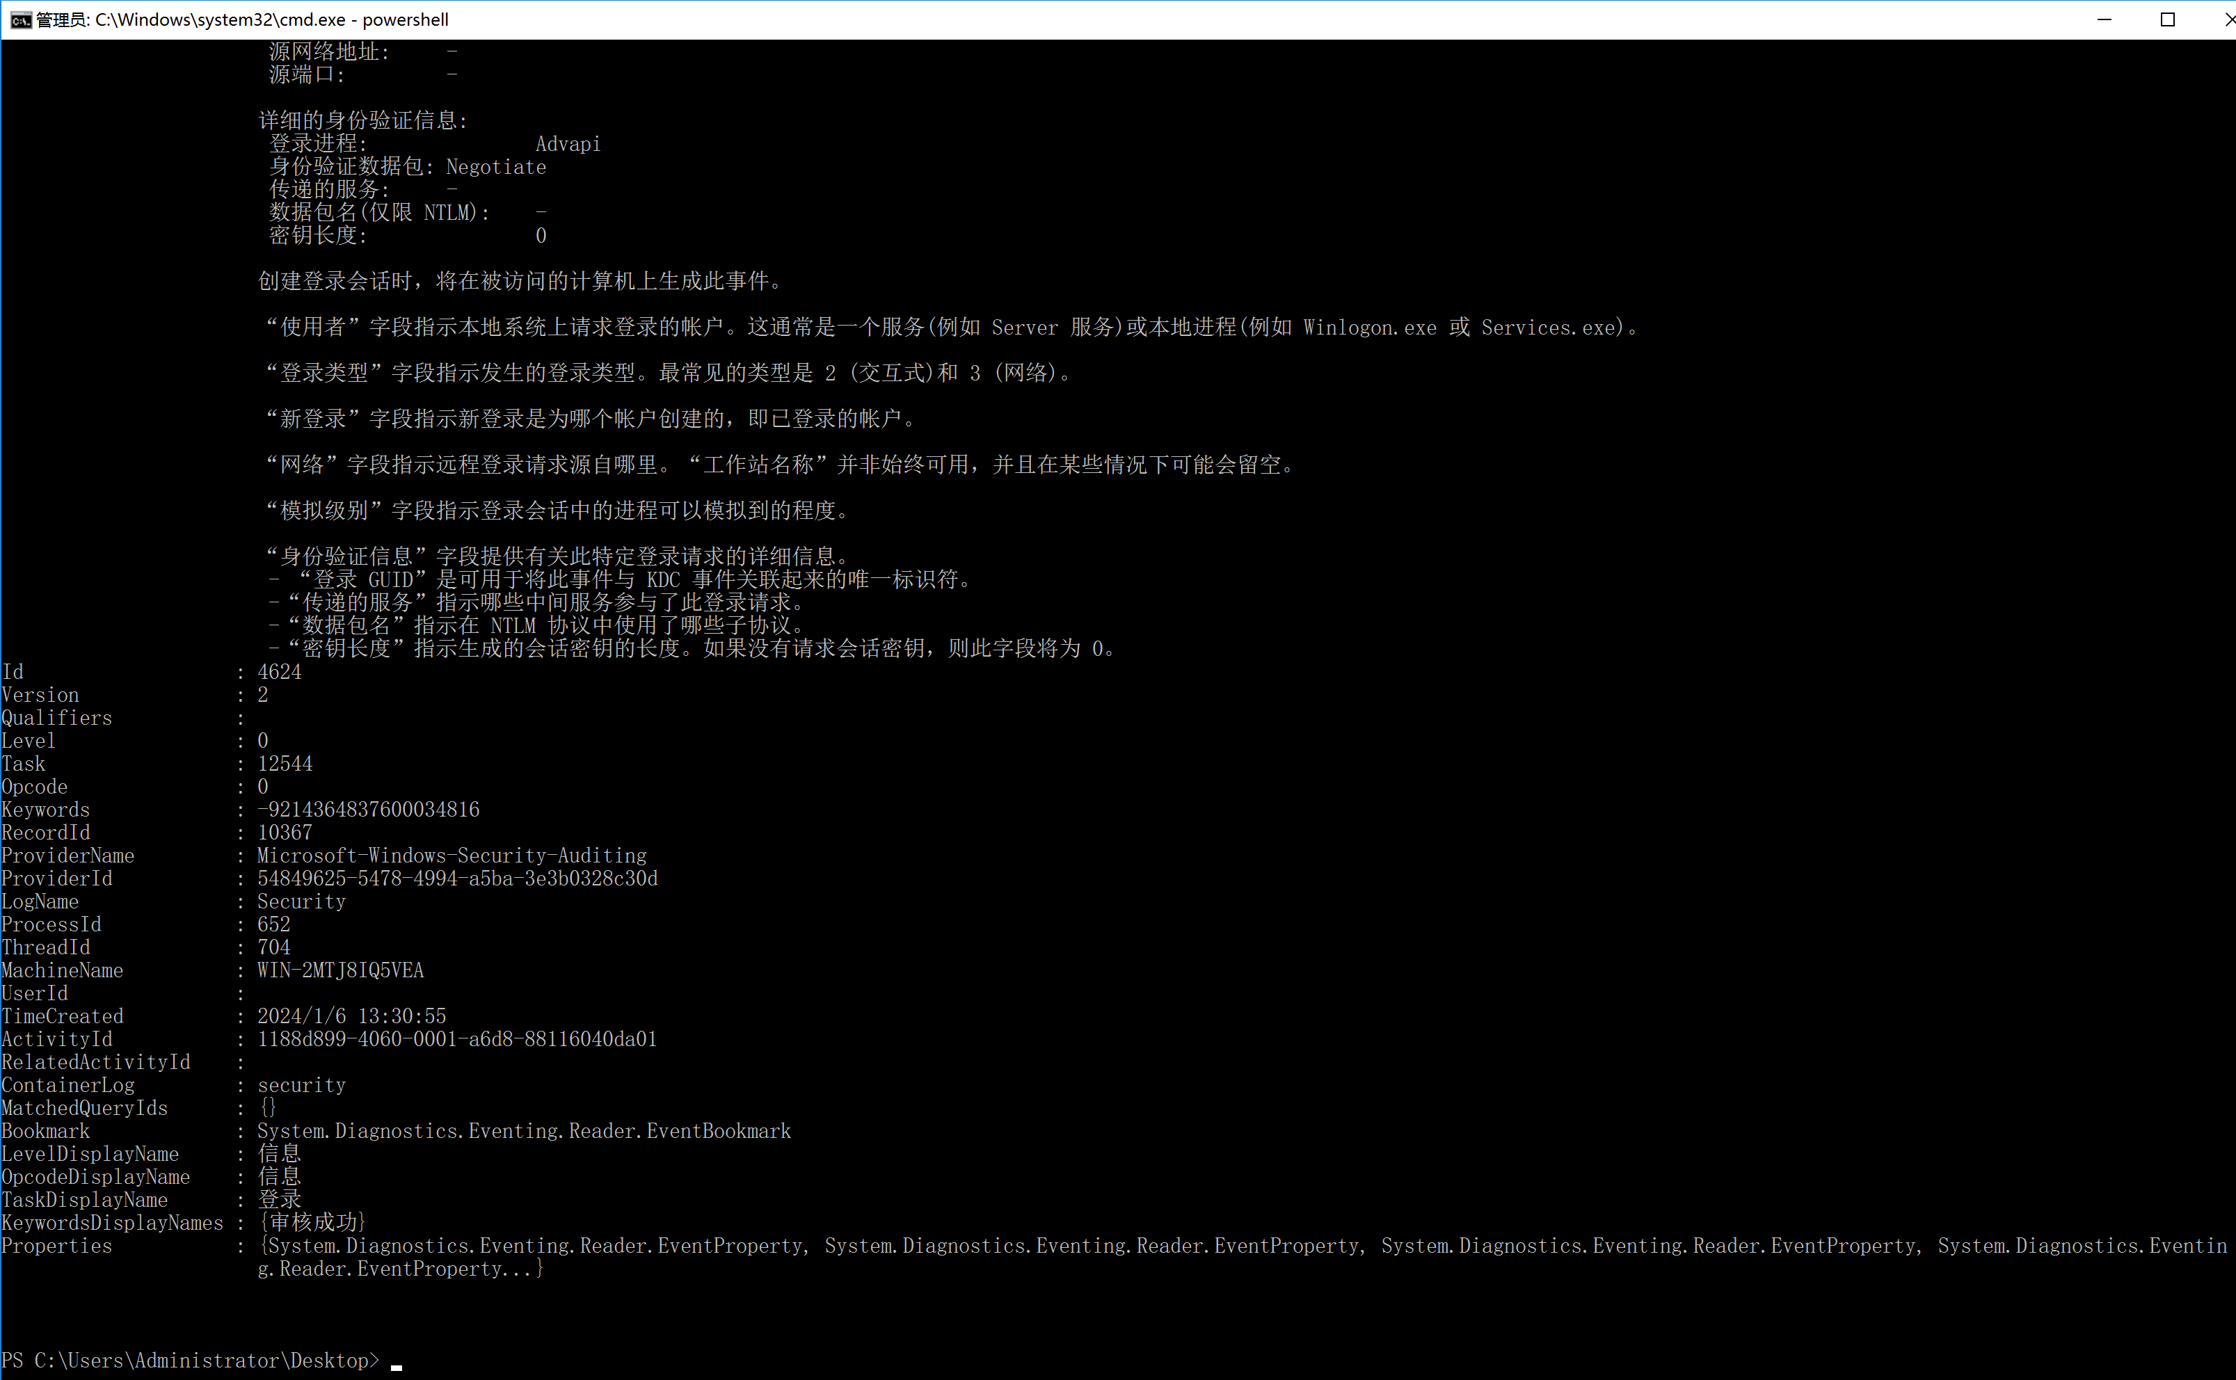Minimize the PowerShell console window
Image resolution: width=2236 pixels, height=1380 pixels.
[x=2104, y=20]
